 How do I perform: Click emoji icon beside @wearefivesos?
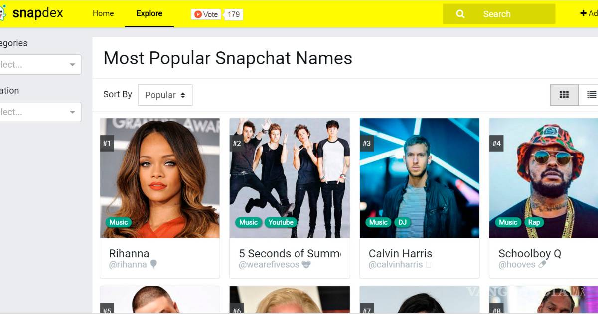point(306,265)
